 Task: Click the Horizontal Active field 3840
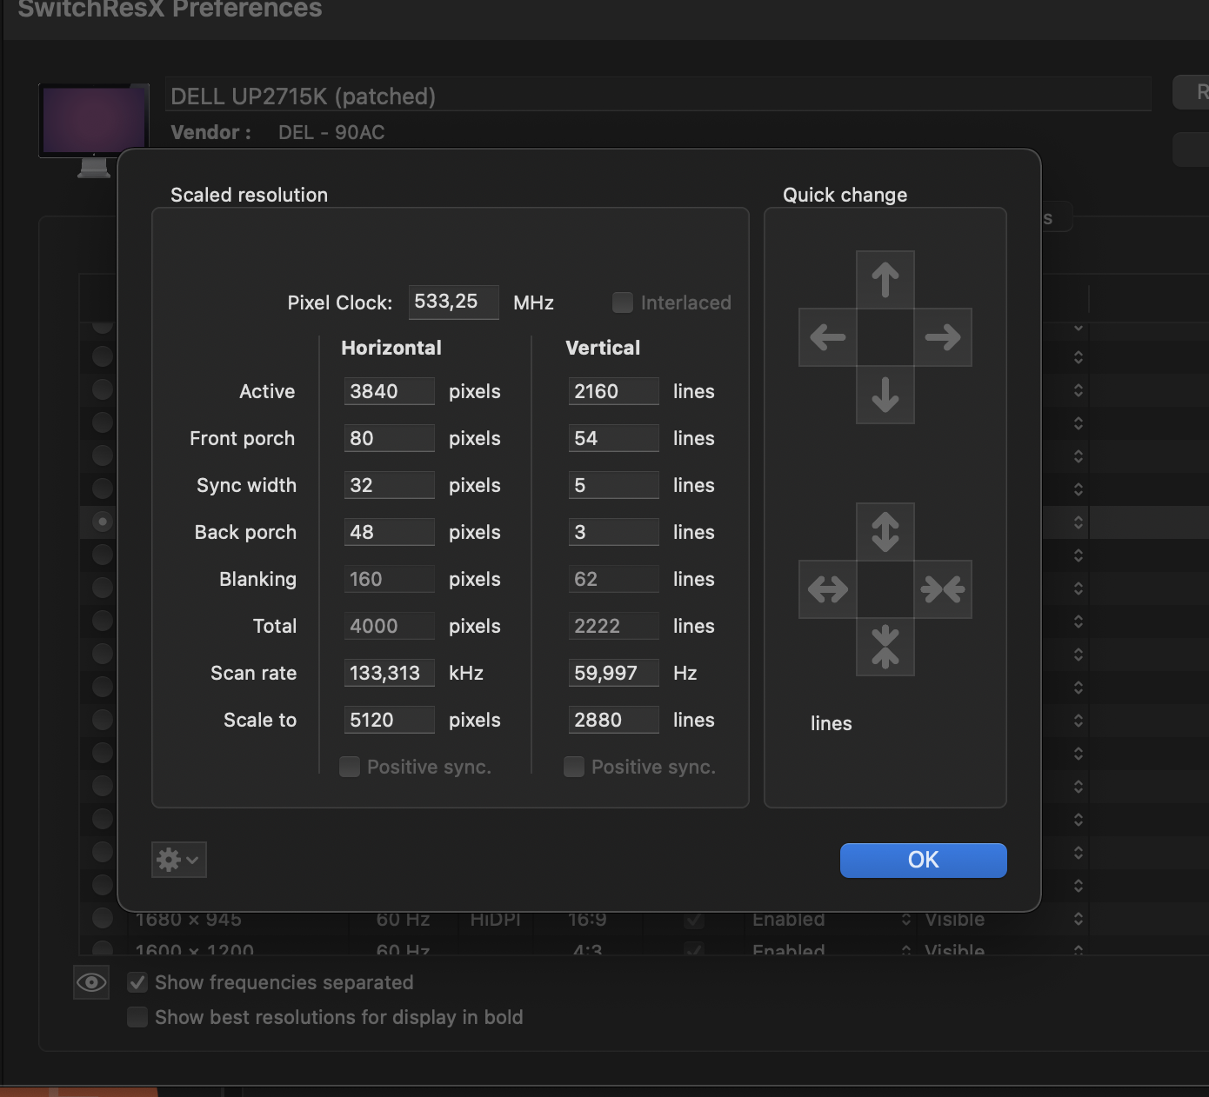click(390, 391)
